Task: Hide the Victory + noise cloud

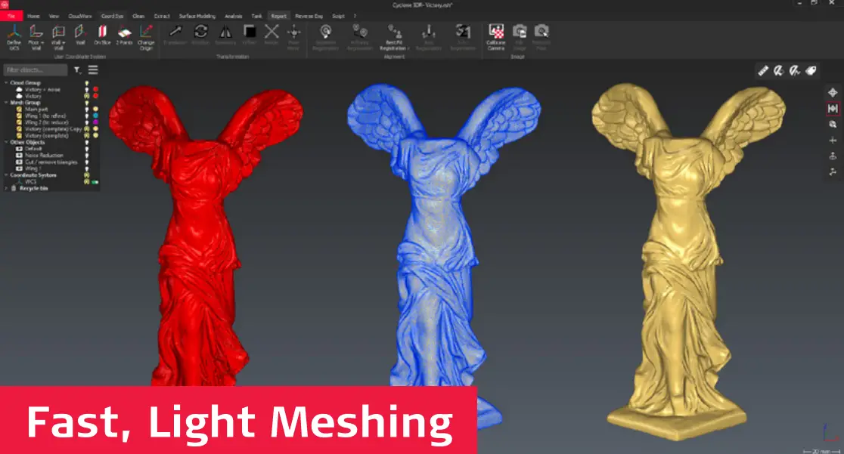Action: click(87, 89)
